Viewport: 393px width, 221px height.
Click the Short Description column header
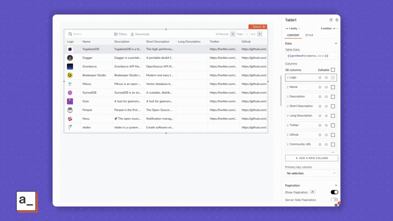pos(158,41)
